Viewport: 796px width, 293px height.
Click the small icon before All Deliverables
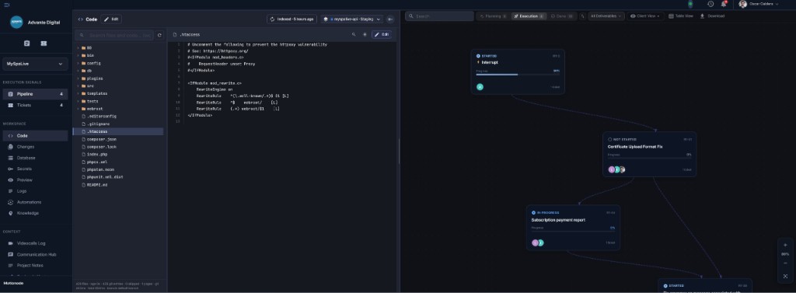click(583, 16)
